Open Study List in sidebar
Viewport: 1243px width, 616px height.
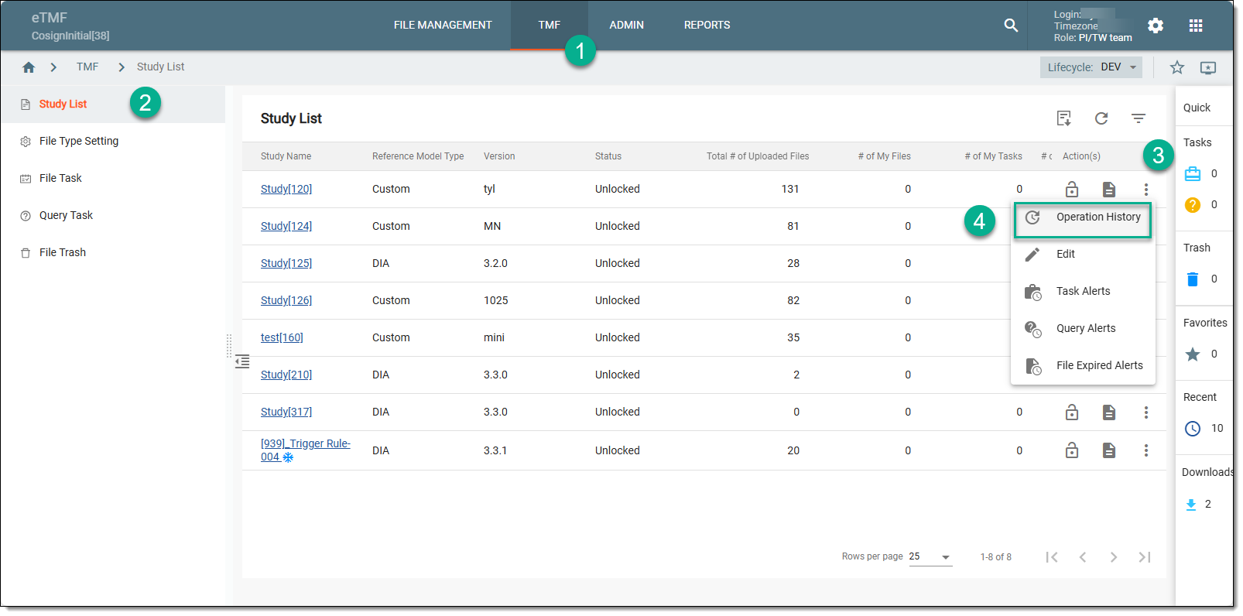point(113,104)
